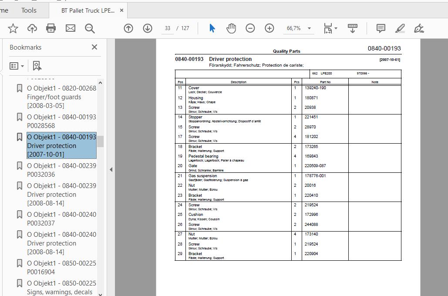Expand the bookmarks options dropdown menu
This screenshot has height=296, width=448.
[17, 66]
